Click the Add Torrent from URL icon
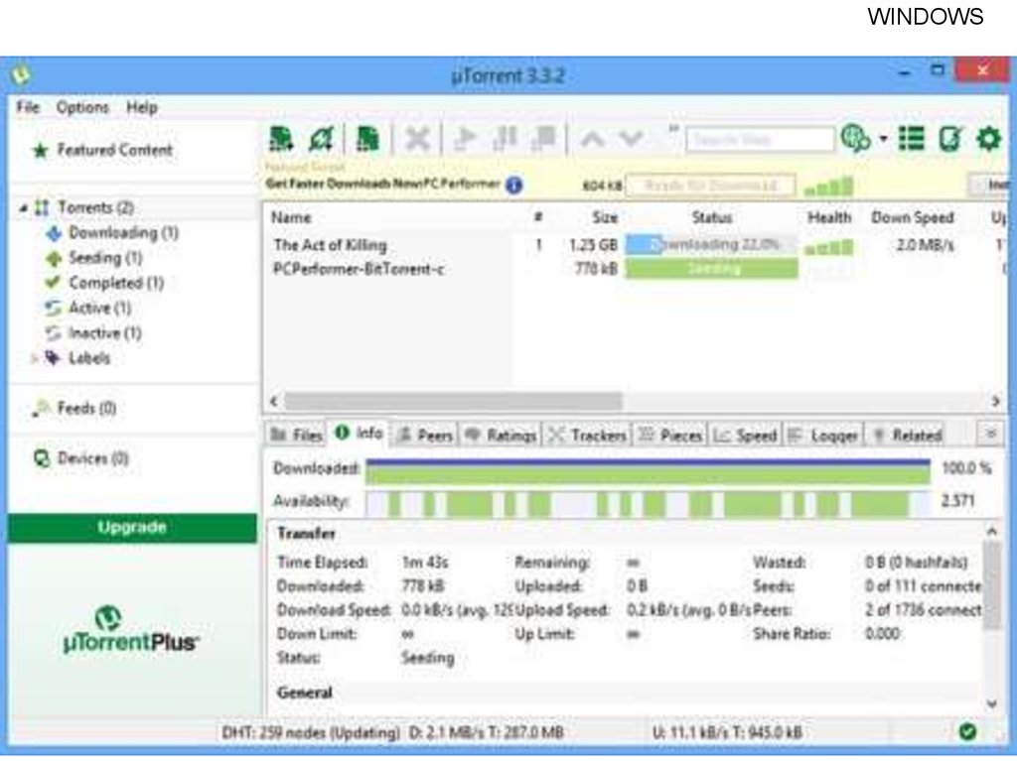This screenshot has height=761, width=1017. coord(321,139)
